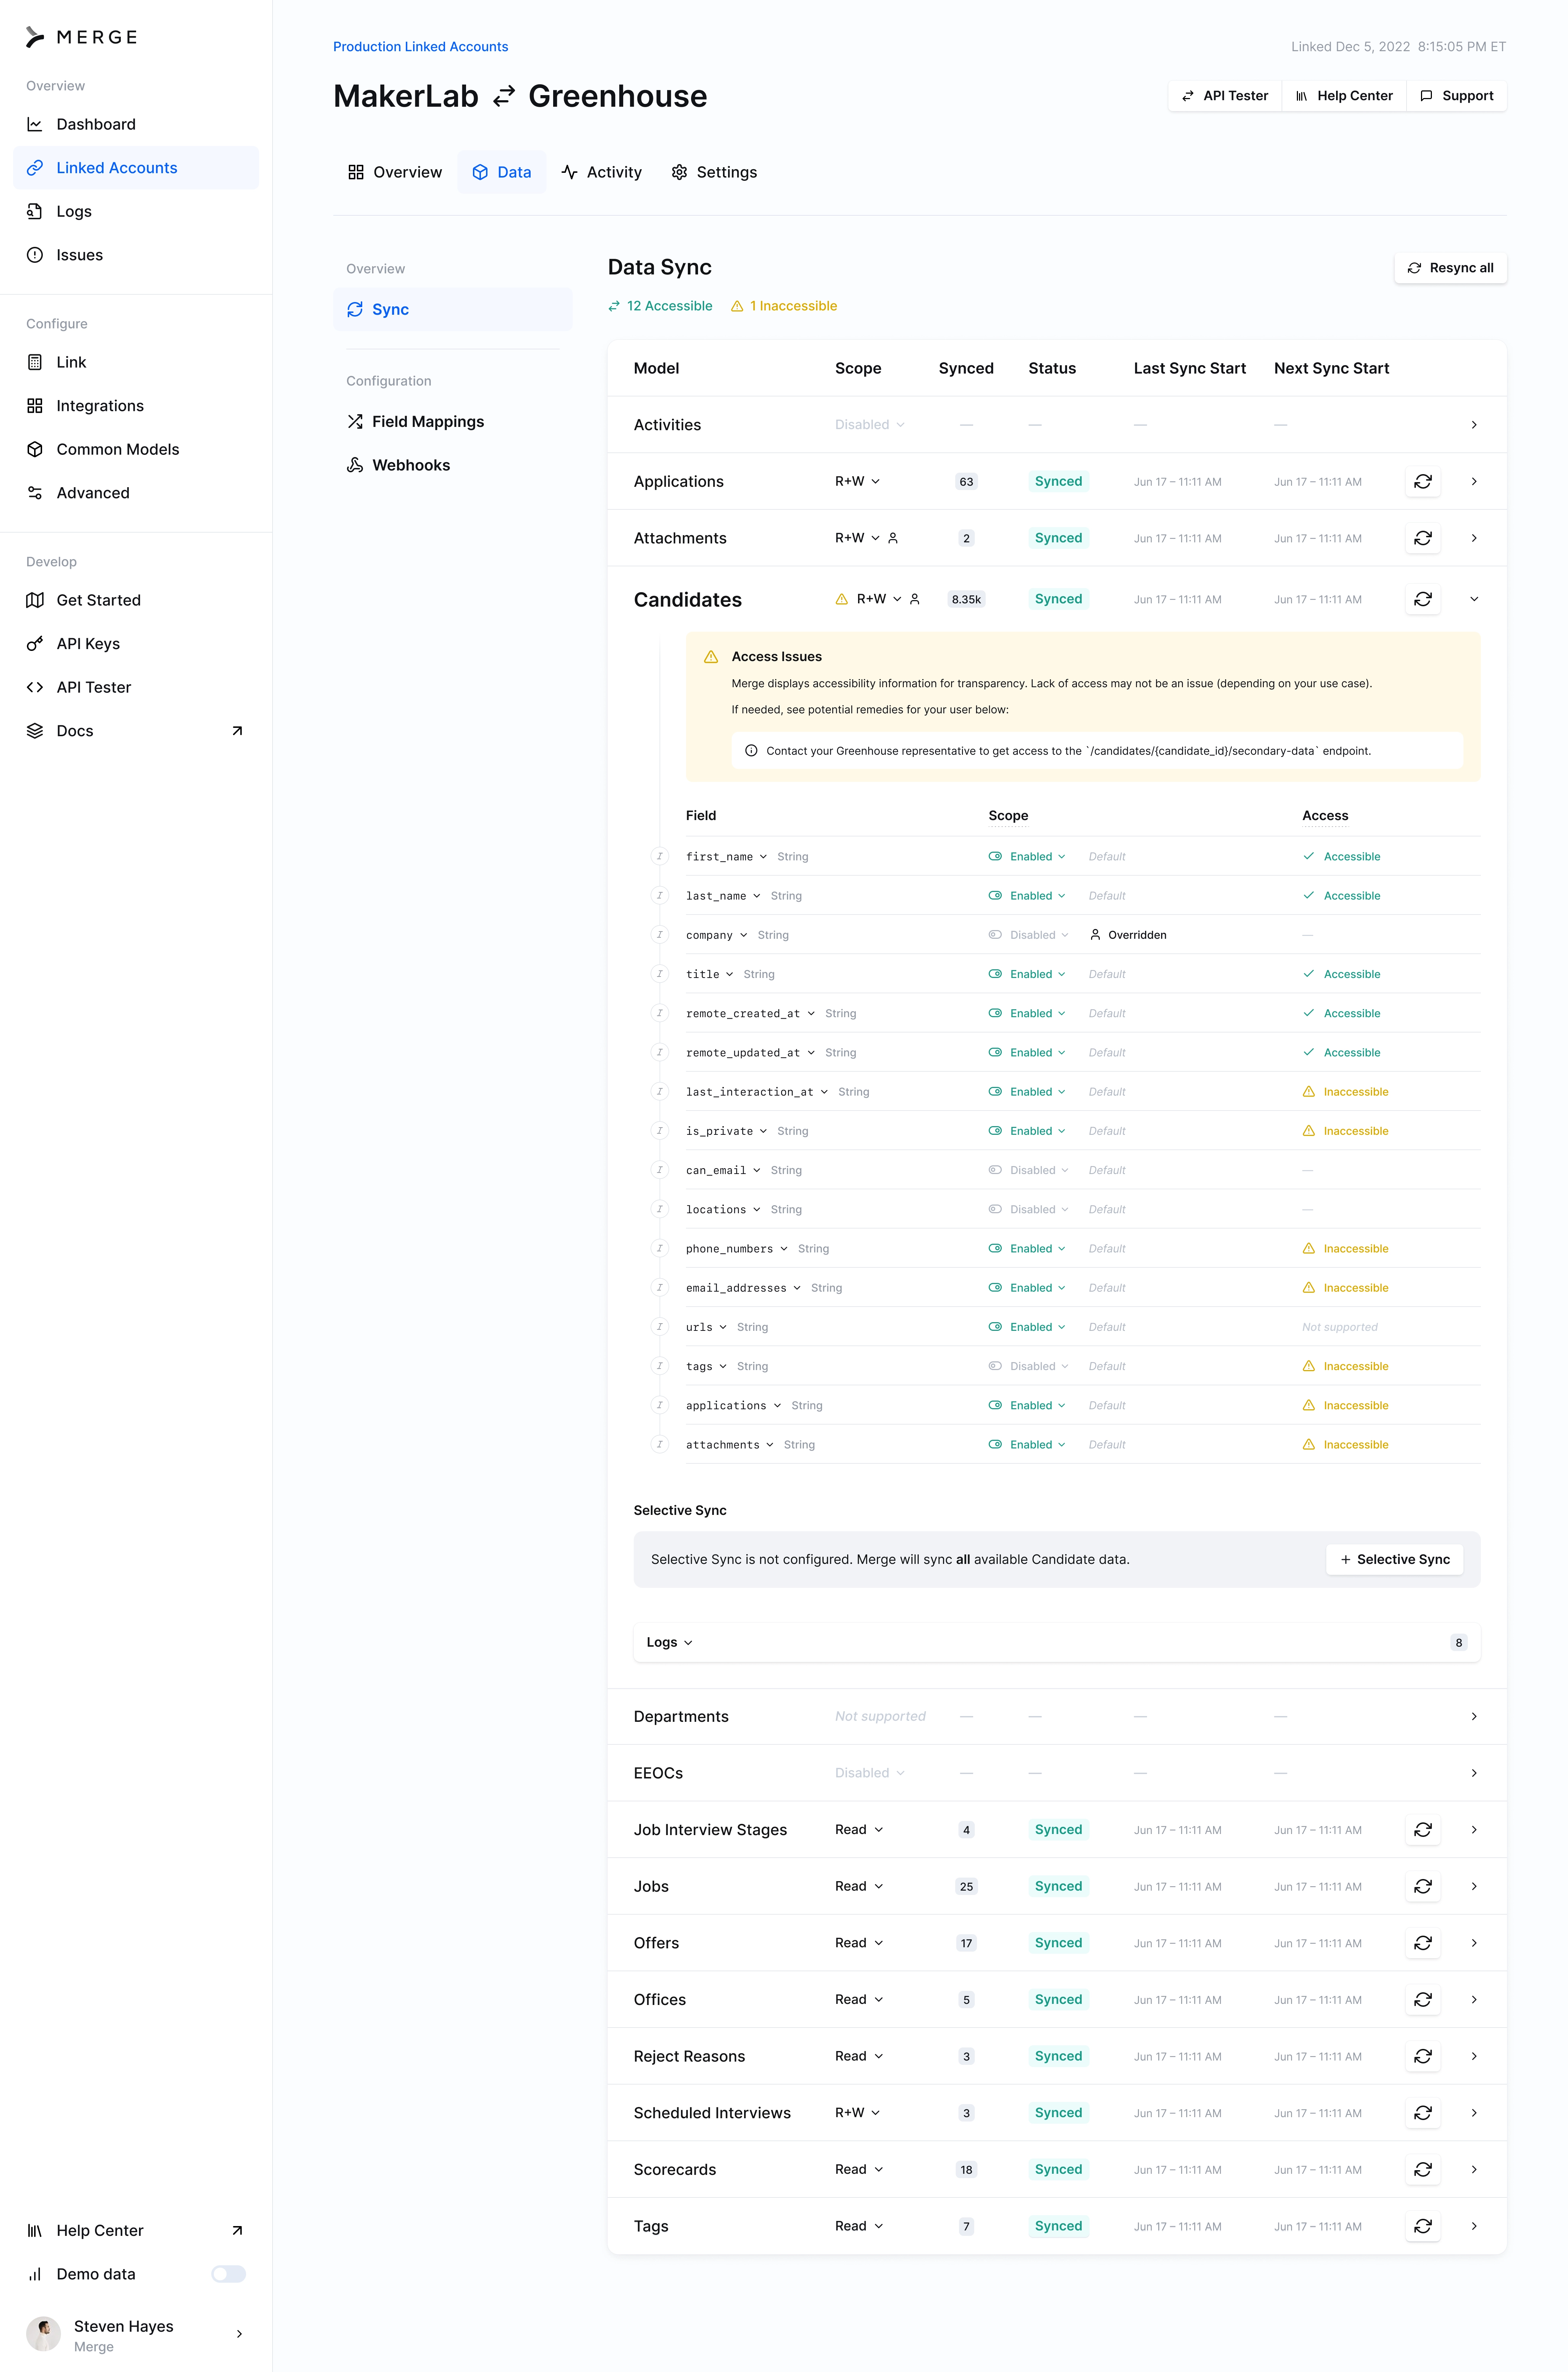This screenshot has width=1568, height=2372.
Task: Open Jobs Read scope dropdown
Action: point(859,1886)
